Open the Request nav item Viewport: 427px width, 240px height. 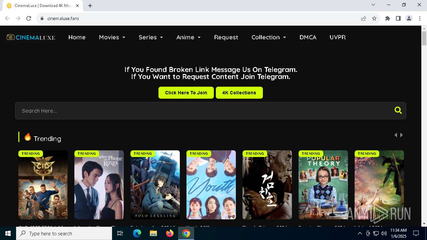click(226, 37)
